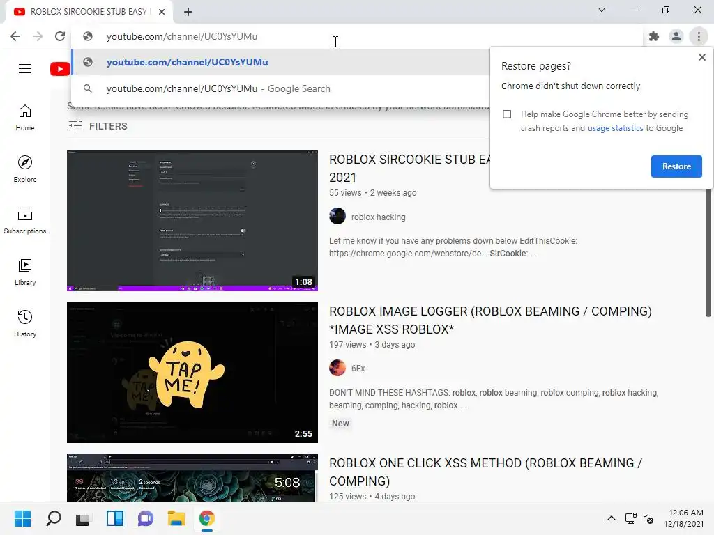Click the Restore button

pyautogui.click(x=676, y=166)
